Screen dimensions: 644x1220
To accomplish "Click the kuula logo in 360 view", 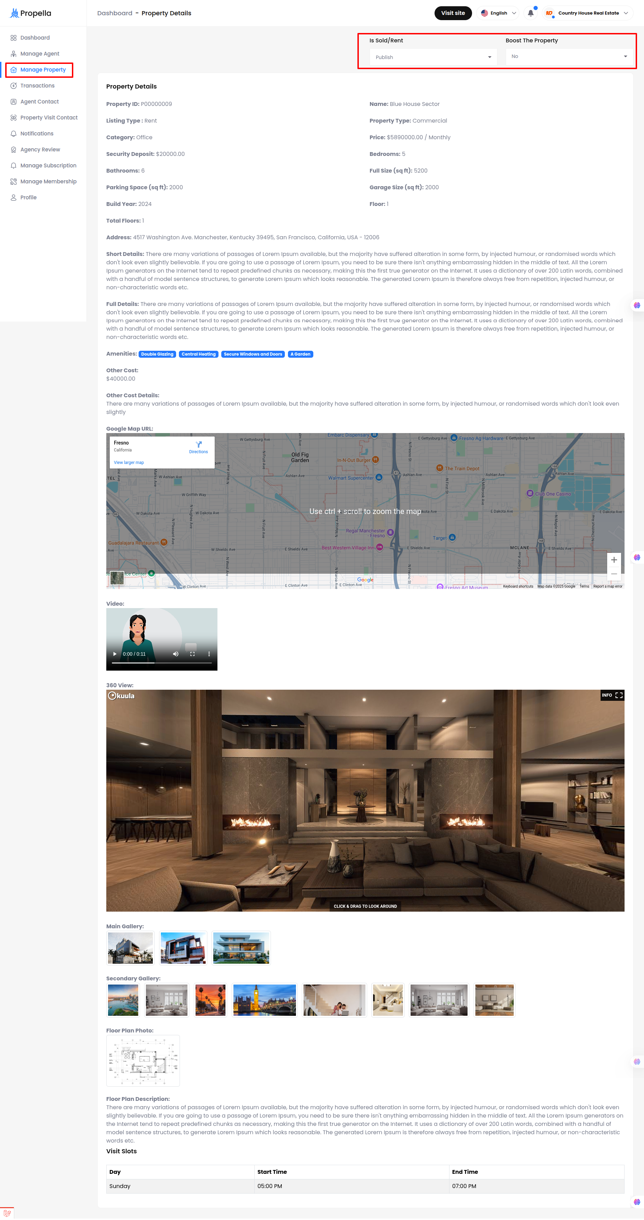I will click(121, 696).
